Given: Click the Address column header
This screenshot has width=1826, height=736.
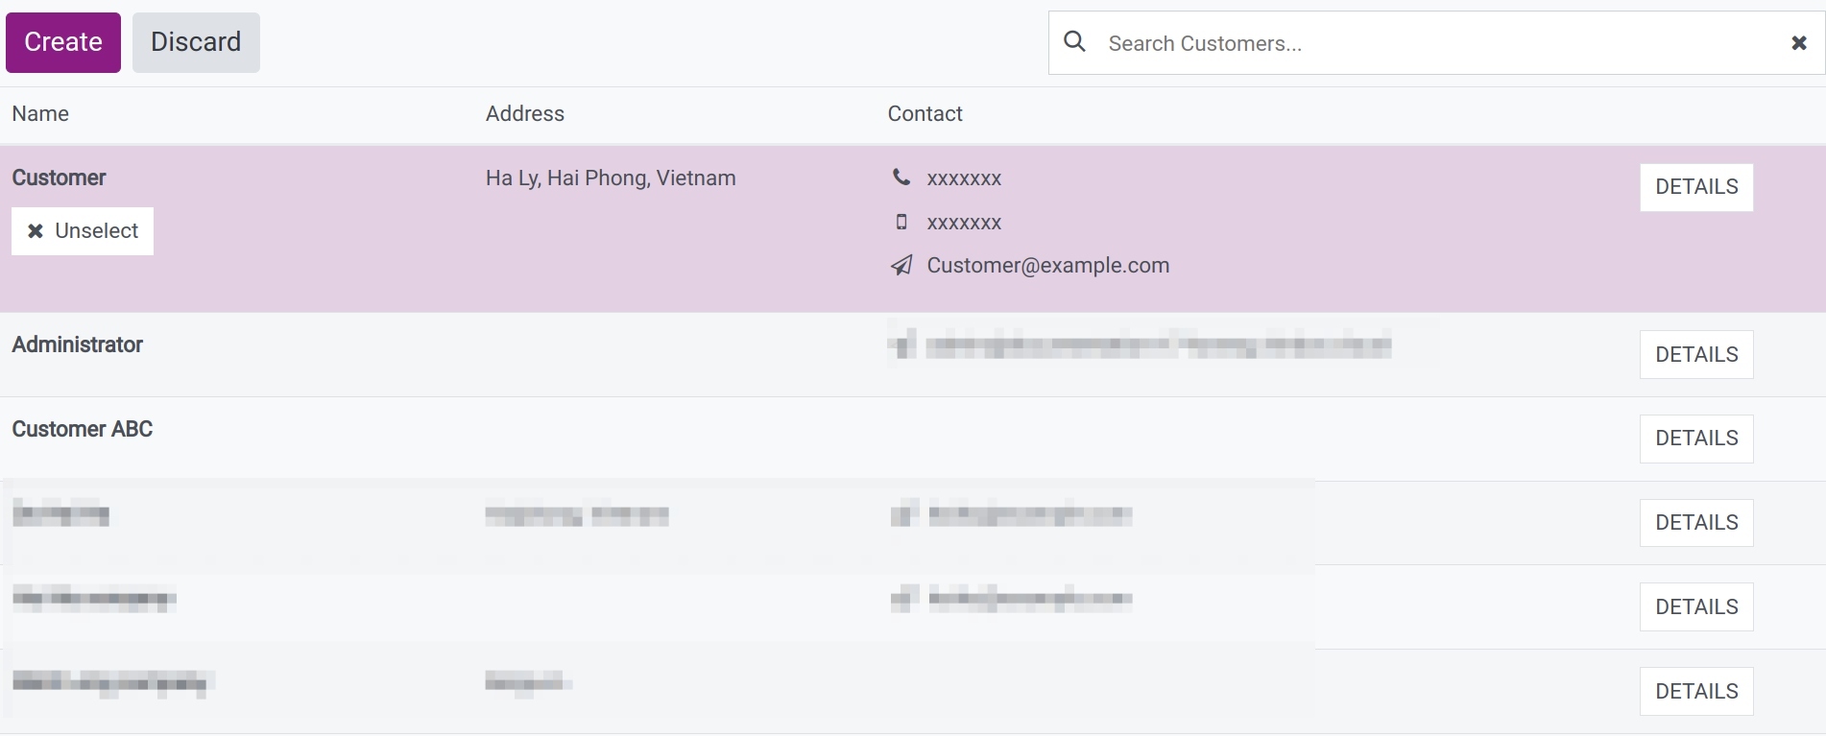Looking at the screenshot, I should (x=525, y=114).
